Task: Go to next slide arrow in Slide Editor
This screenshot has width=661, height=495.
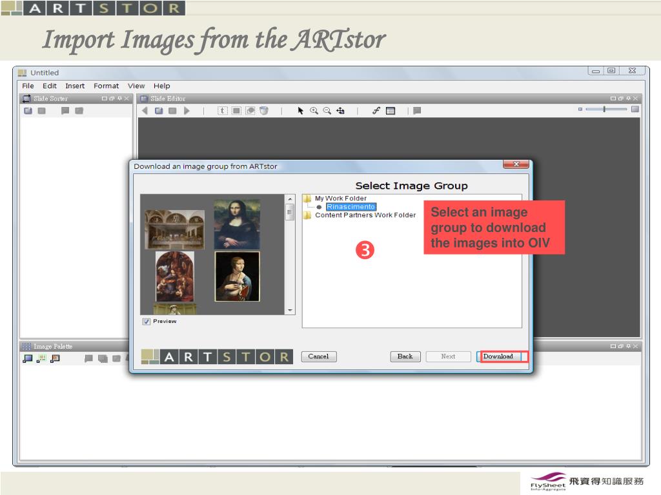Action: [187, 111]
